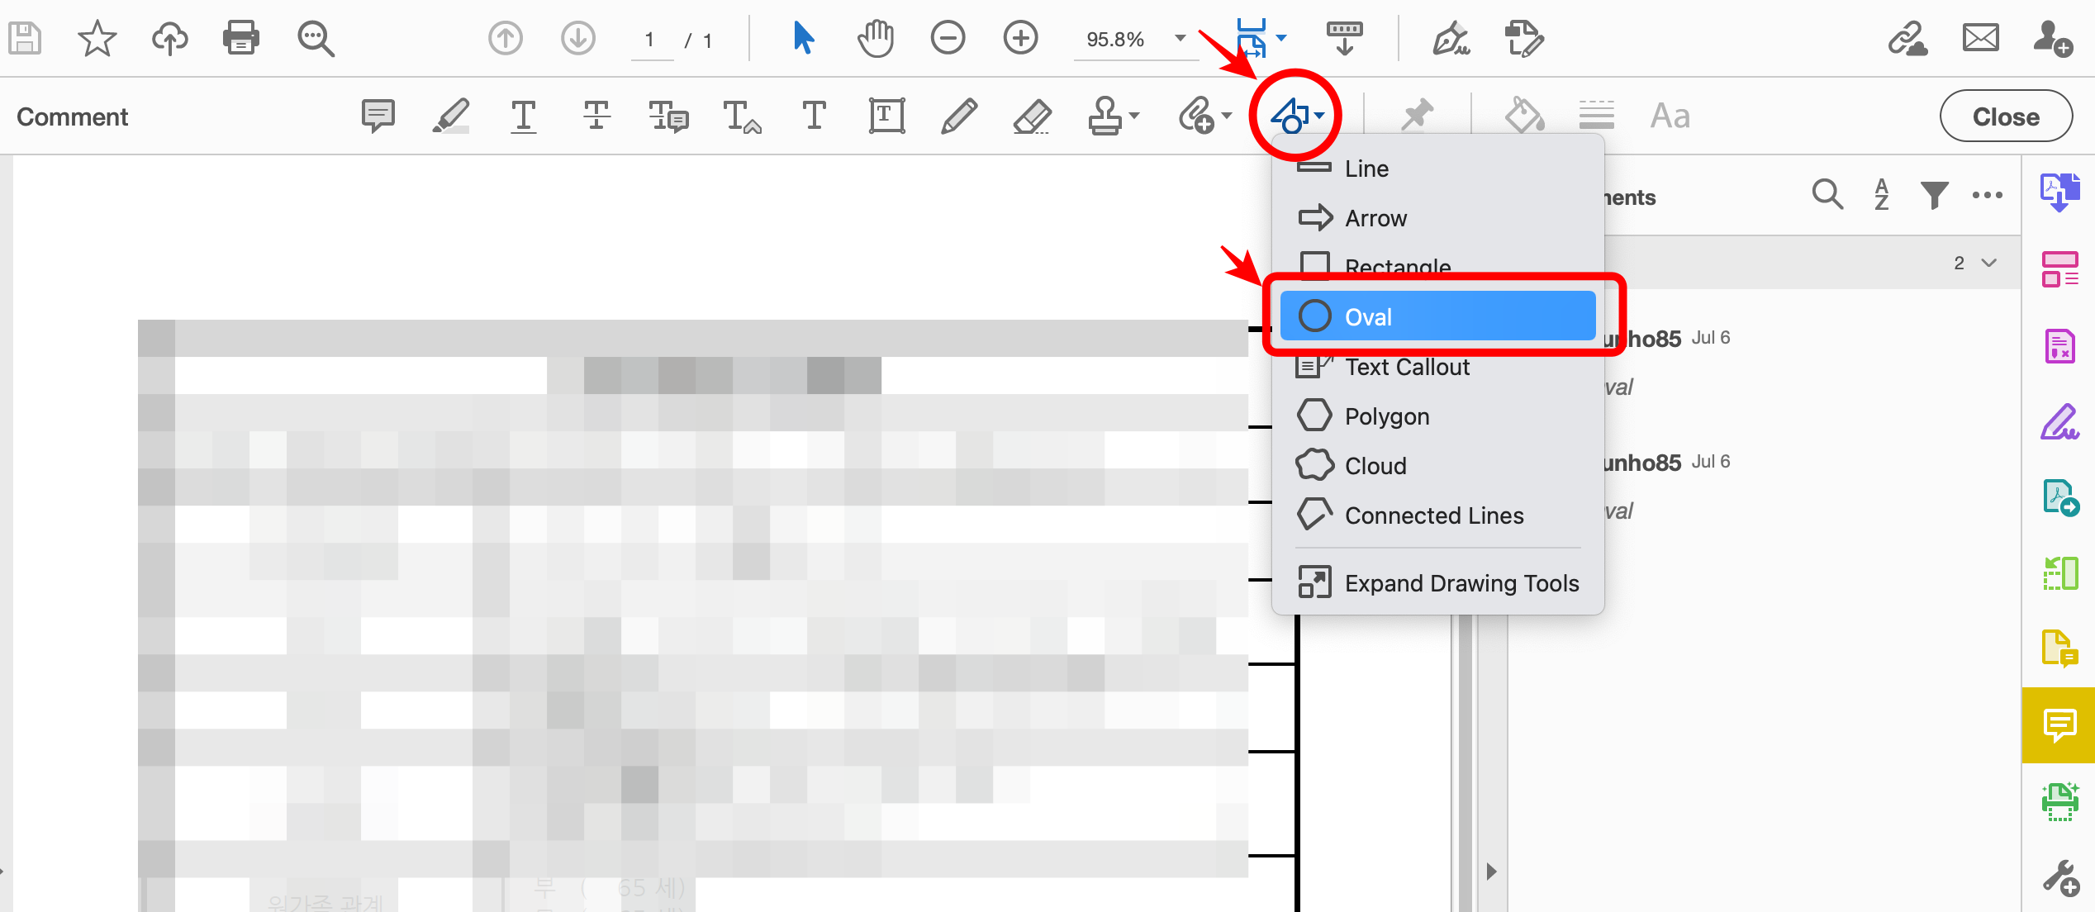Select the Highlight text tool

coord(451,116)
